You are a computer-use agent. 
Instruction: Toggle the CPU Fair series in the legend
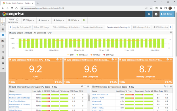coord(95,55)
